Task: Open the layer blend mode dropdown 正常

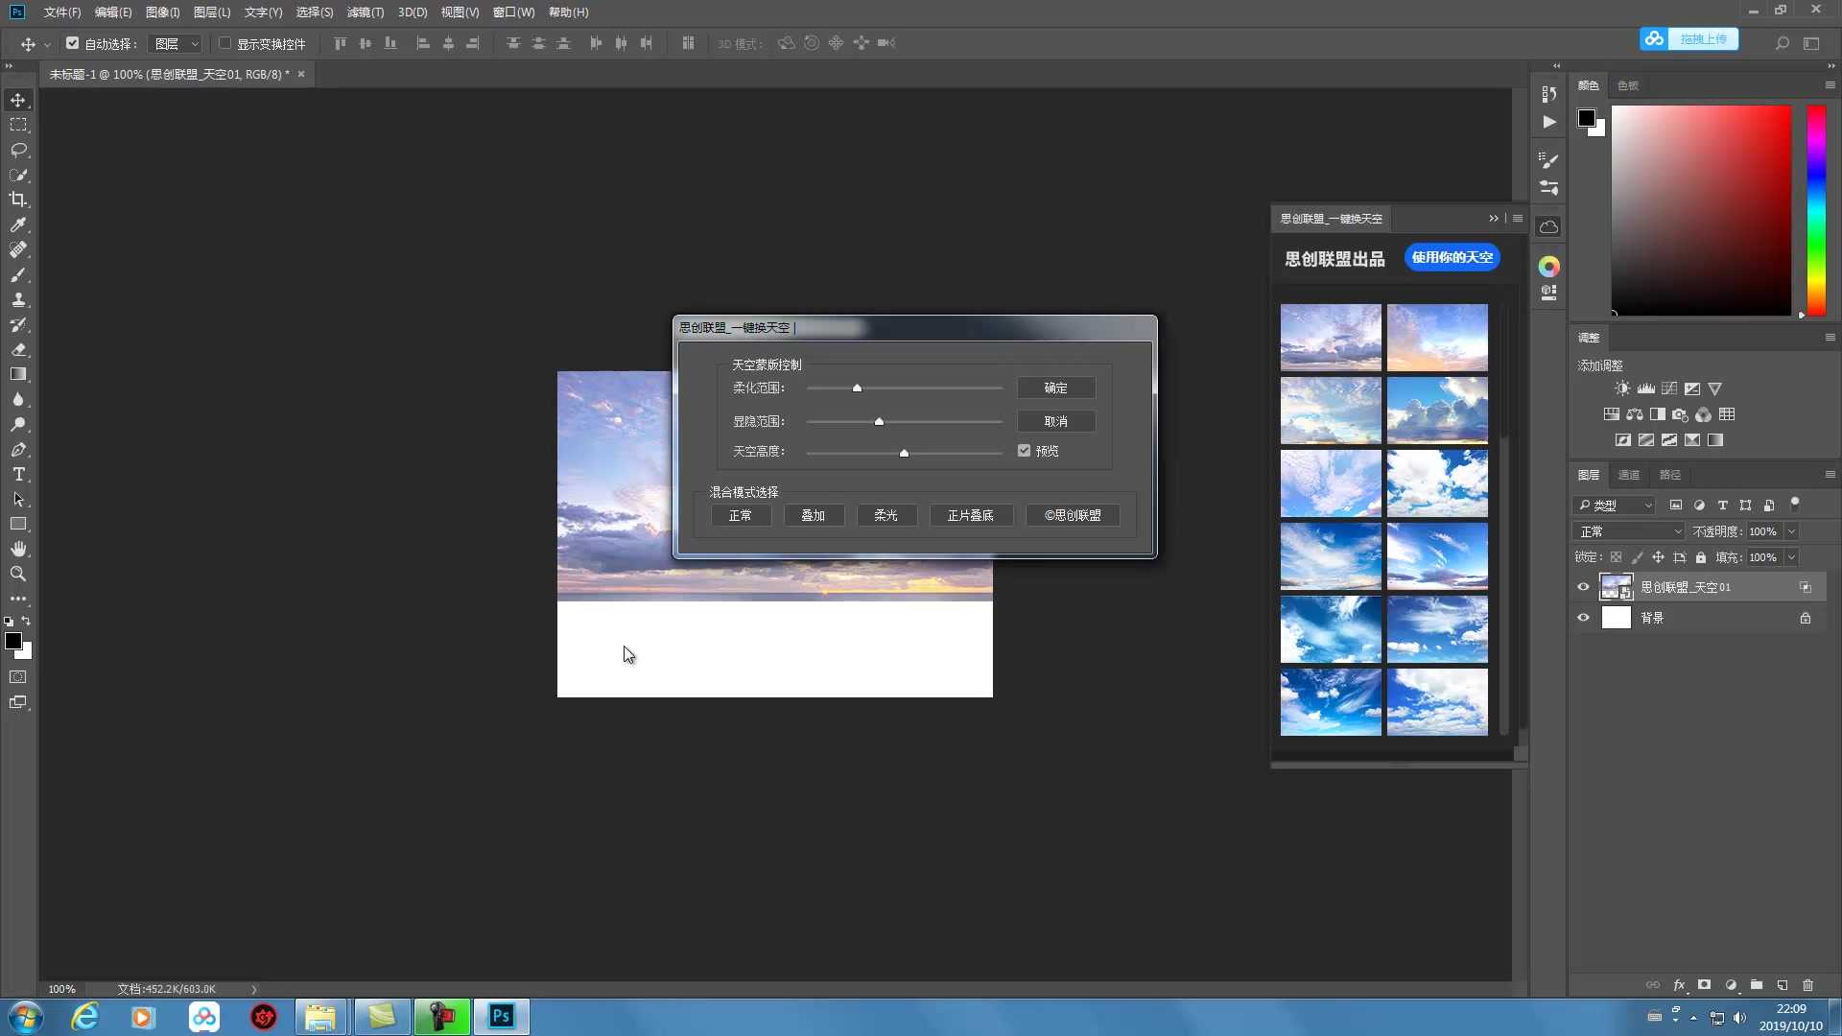Action: [x=1629, y=531]
